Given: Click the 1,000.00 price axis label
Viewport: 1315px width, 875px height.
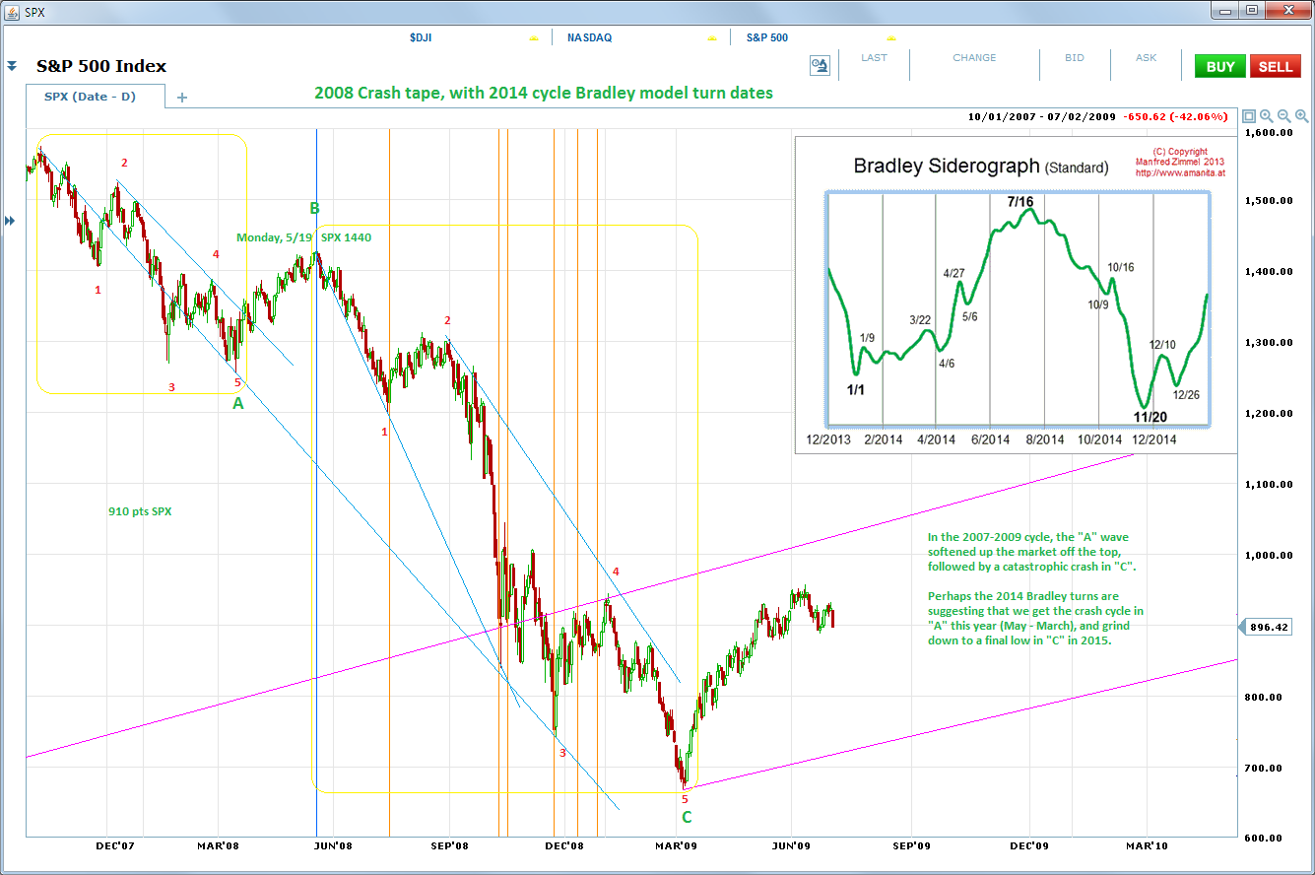Looking at the screenshot, I should (1270, 556).
